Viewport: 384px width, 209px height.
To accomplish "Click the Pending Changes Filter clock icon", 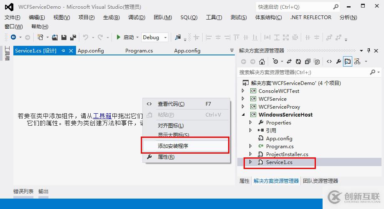I will (275, 62).
